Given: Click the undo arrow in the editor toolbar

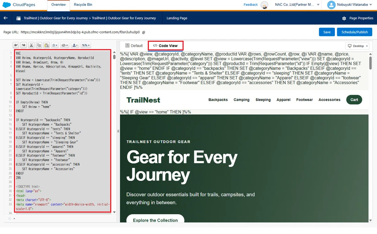Looking at the screenshot, I should tap(16, 45).
